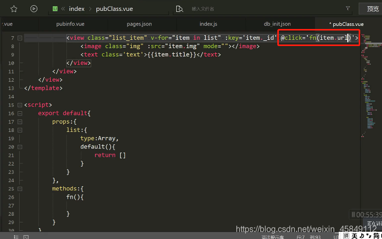This screenshot has height=239, width=382.
Task: Collapse the props fold at line 17
Action: [x=20, y=122]
